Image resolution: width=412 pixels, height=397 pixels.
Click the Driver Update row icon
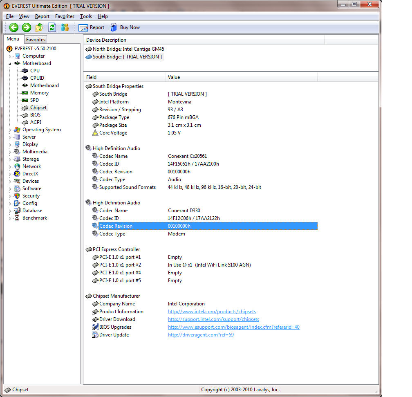pyautogui.click(x=95, y=335)
